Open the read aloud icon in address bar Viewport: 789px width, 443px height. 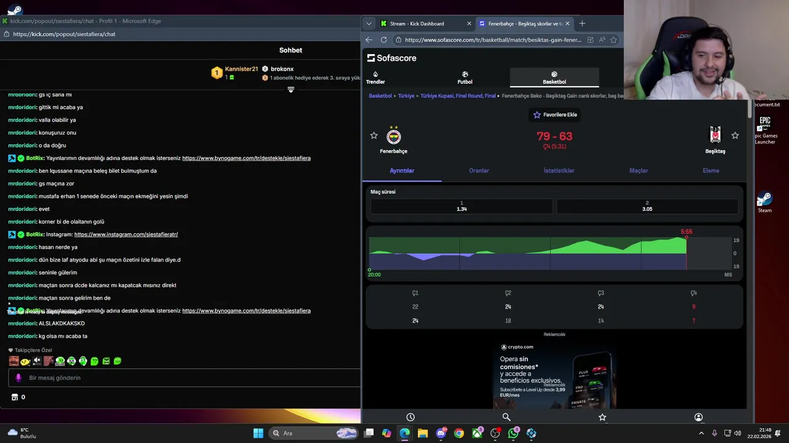point(602,40)
